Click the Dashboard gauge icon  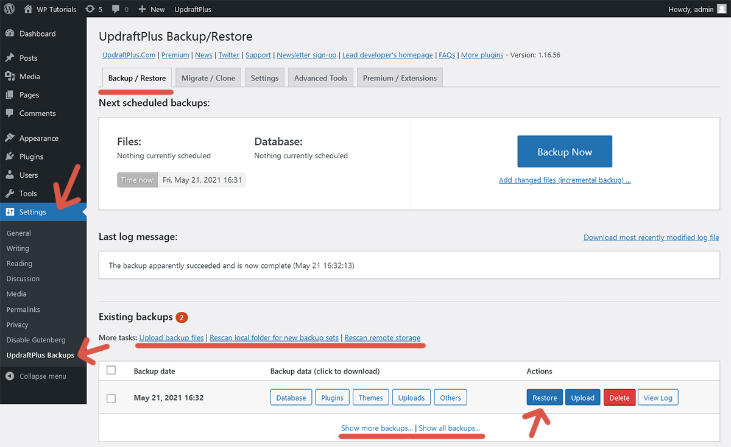(10, 33)
